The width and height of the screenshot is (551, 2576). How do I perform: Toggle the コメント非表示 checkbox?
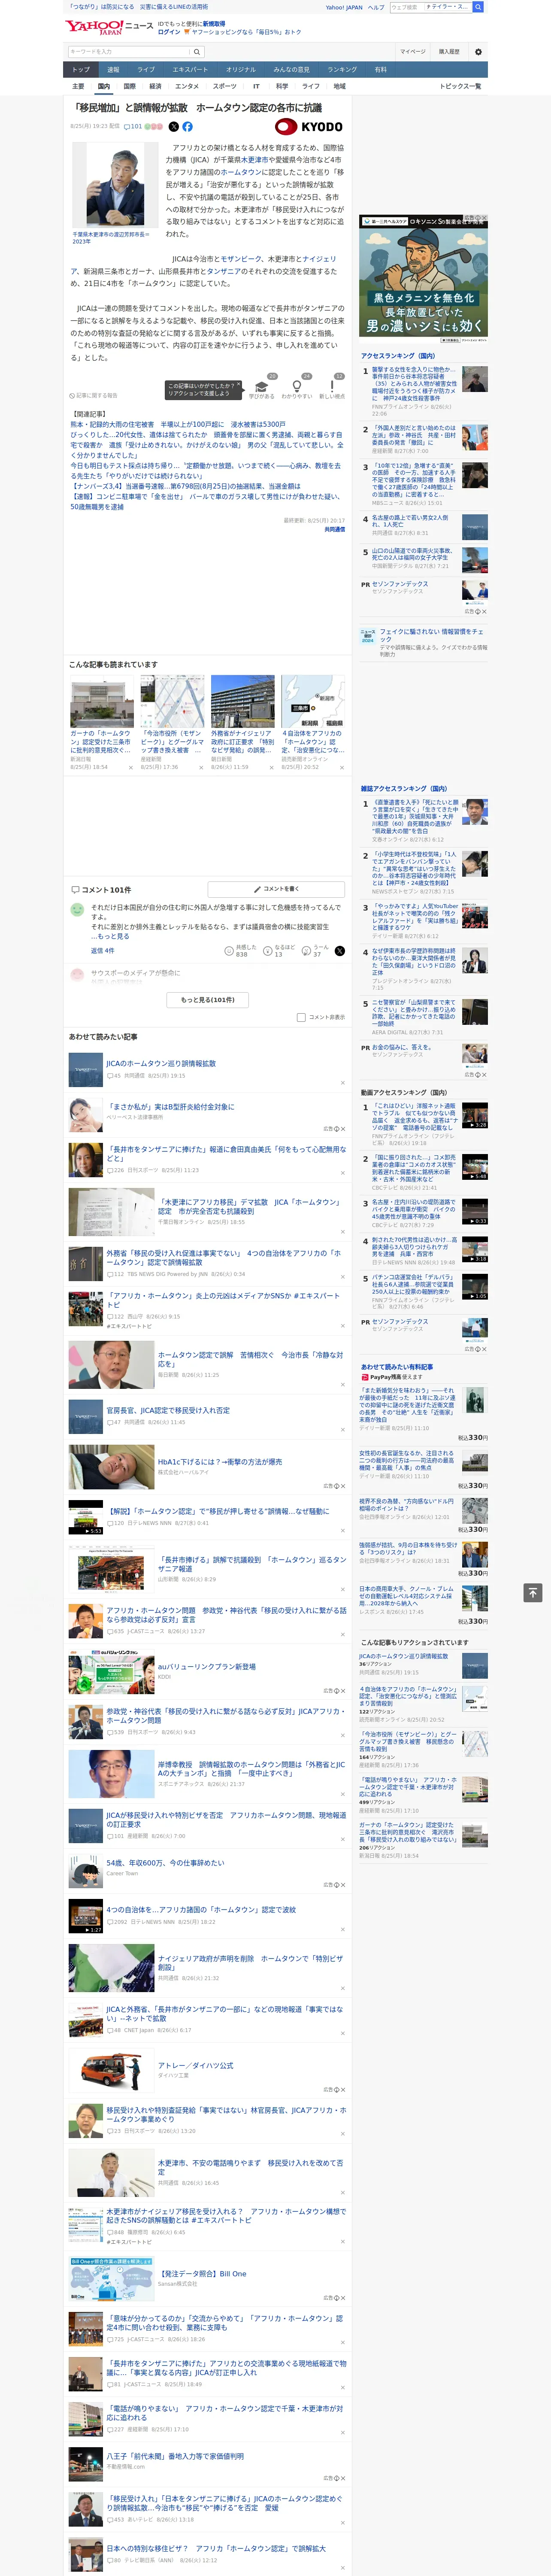pyautogui.click(x=301, y=1017)
